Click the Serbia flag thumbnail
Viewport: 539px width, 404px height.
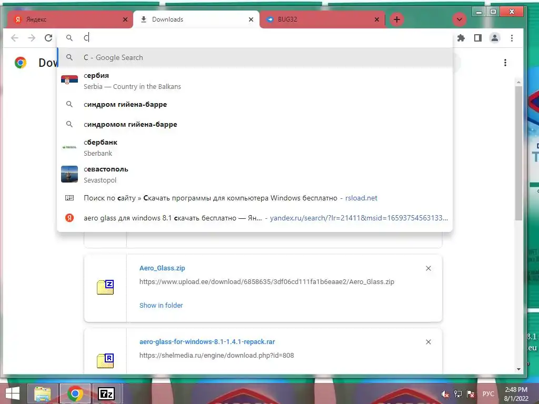click(69, 80)
